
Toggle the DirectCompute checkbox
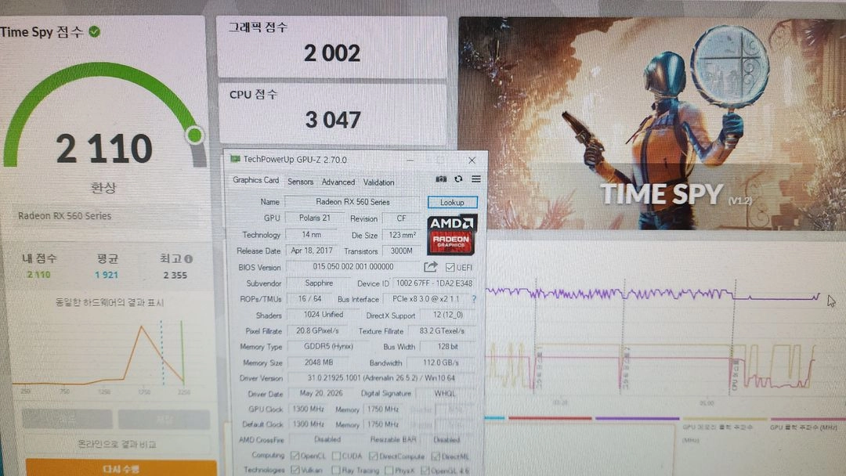[373, 456]
